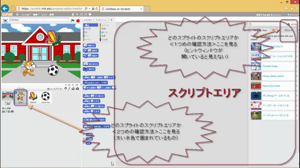
Task: Toggle the y座標 reporter checkbox
Action: coord(84,139)
